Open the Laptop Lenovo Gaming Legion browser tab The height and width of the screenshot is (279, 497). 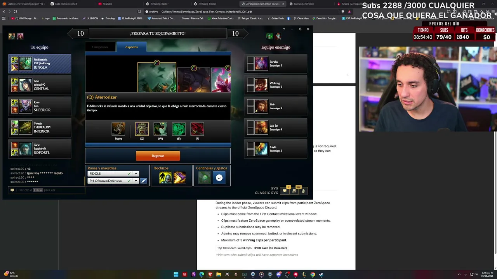click(x=24, y=4)
